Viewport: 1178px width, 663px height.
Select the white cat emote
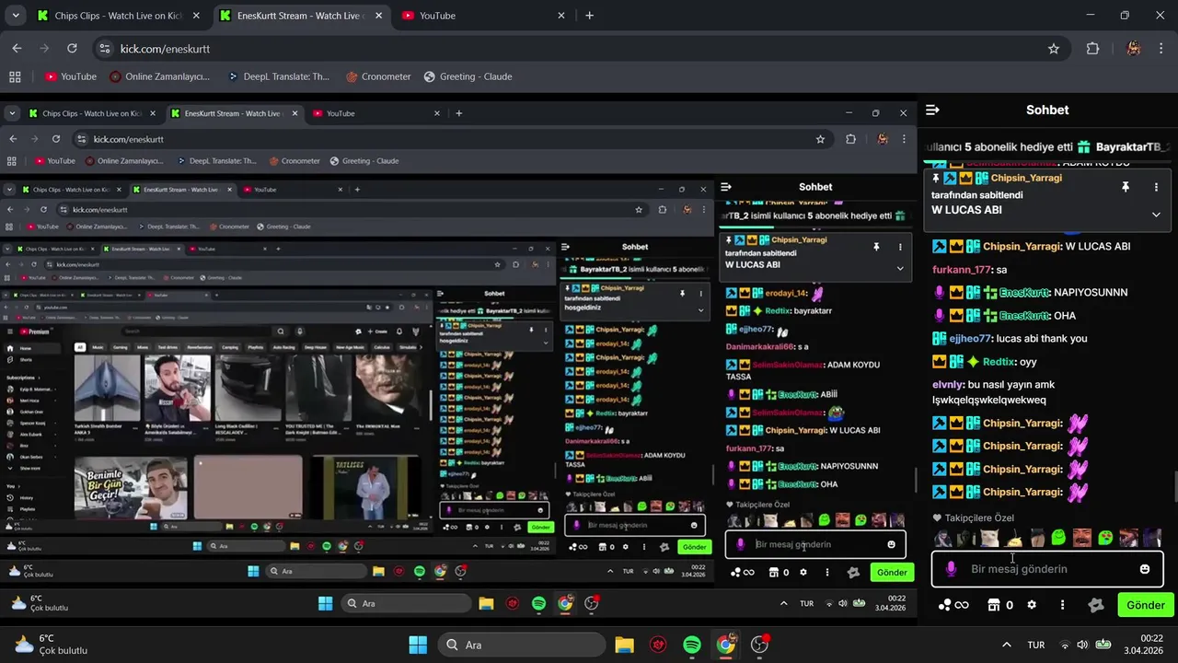(x=989, y=538)
